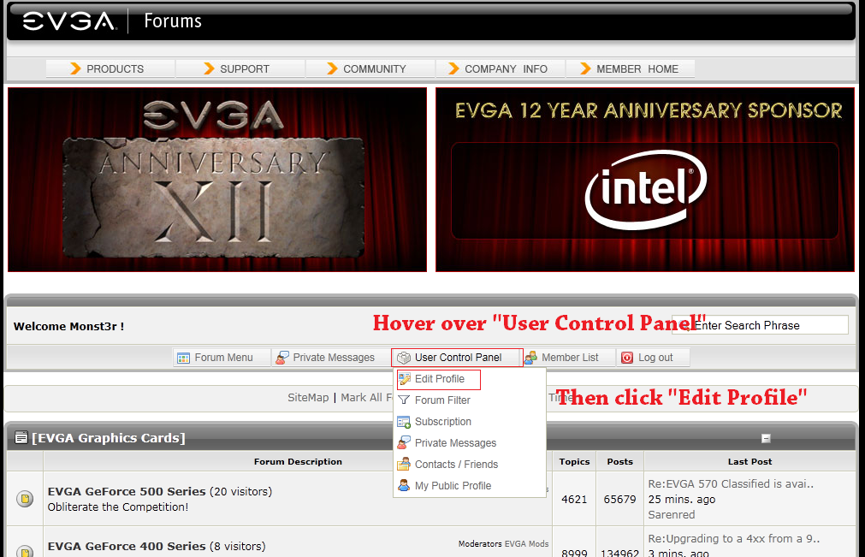Click the Private Messages icon in the toolbar

coord(281,358)
